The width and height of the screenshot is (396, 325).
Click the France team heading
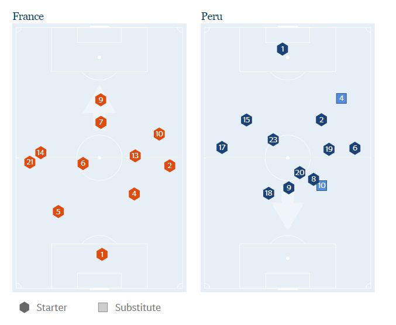pos(28,16)
